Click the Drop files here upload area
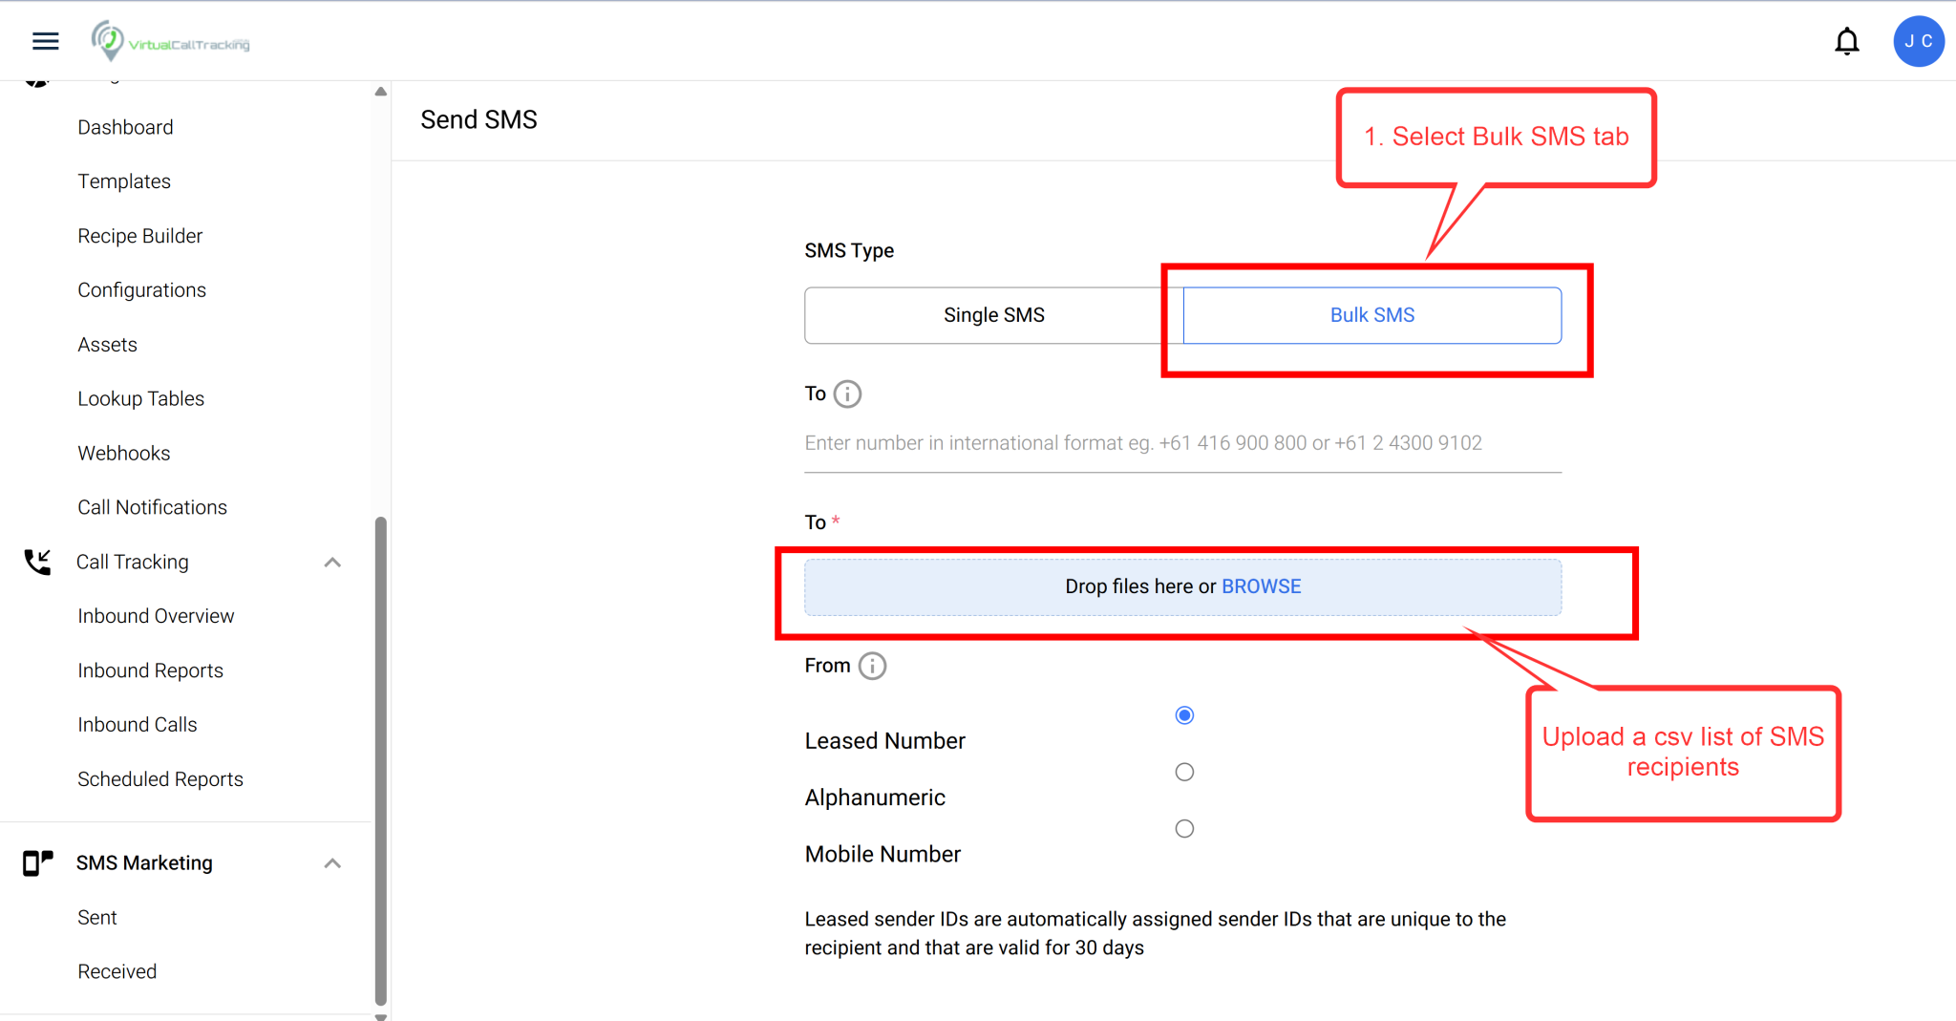The width and height of the screenshot is (1956, 1021). click(1183, 586)
